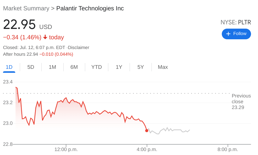Select the 5Y range tab
Viewport: 258px width, 155px height.
(141, 67)
